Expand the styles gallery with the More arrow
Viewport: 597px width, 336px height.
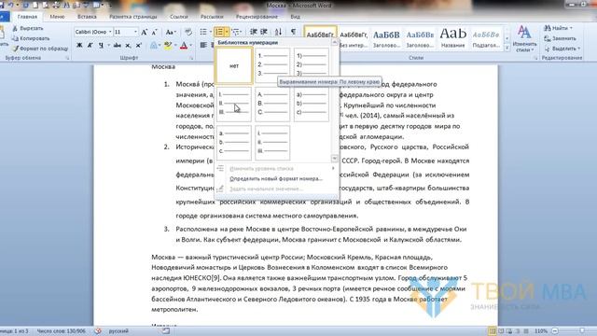(507, 48)
